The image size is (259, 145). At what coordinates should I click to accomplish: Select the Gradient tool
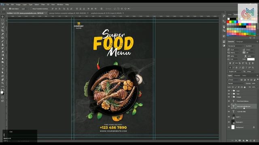click(x=2, y=55)
